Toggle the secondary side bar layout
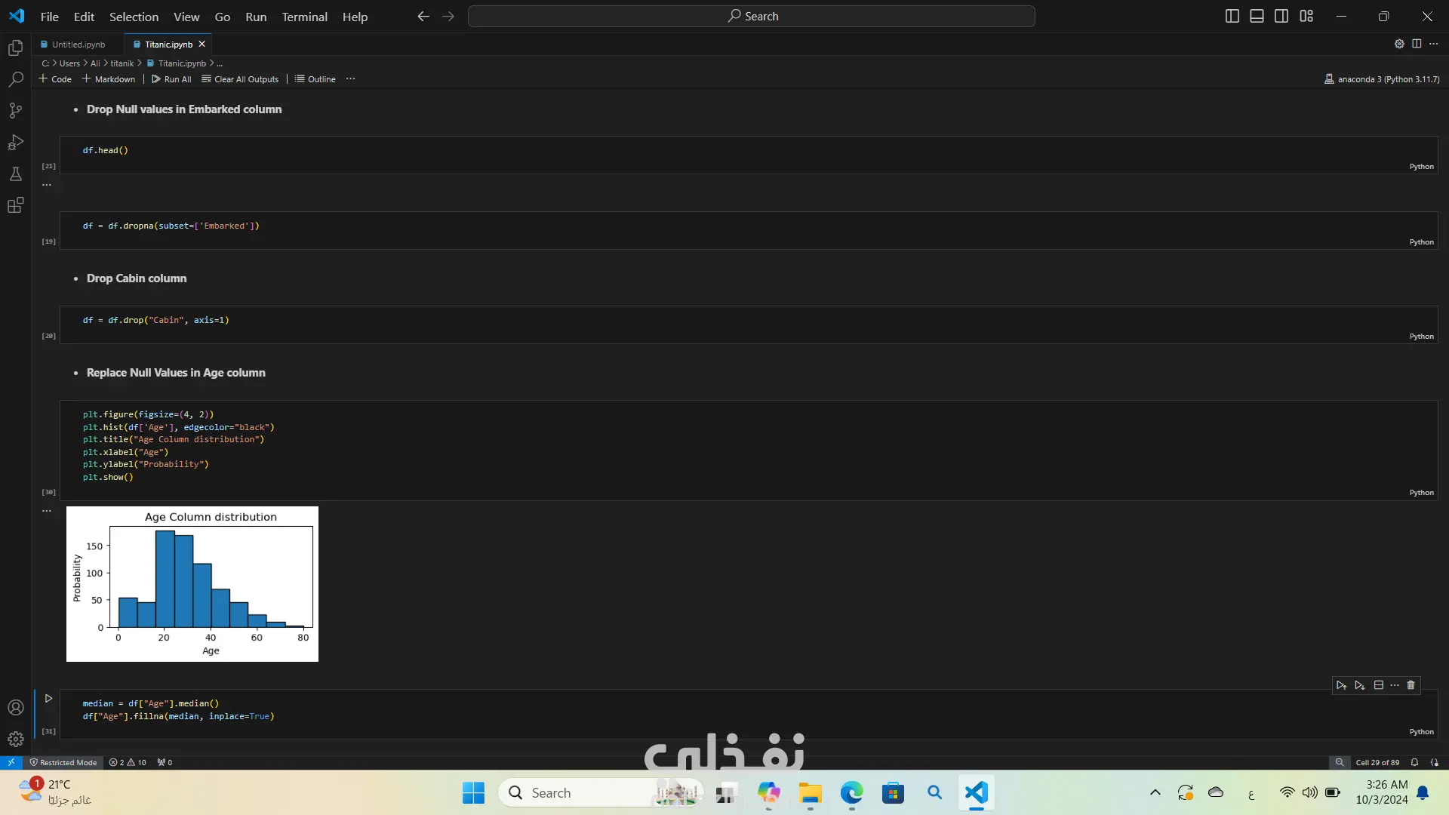 point(1281,16)
